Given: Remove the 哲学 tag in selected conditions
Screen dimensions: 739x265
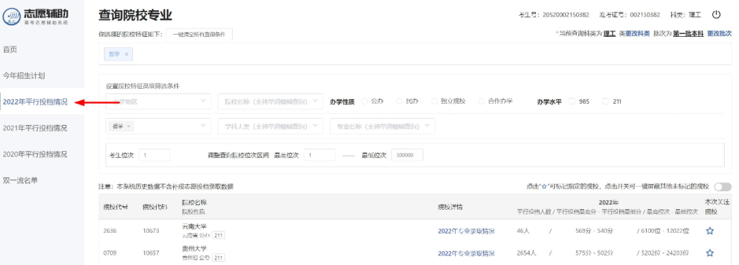Looking at the screenshot, I should pos(127,54).
